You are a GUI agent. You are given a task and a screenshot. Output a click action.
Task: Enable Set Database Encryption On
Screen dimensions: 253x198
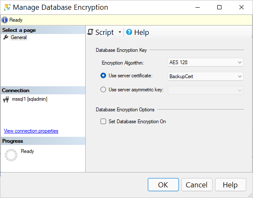click(103, 122)
